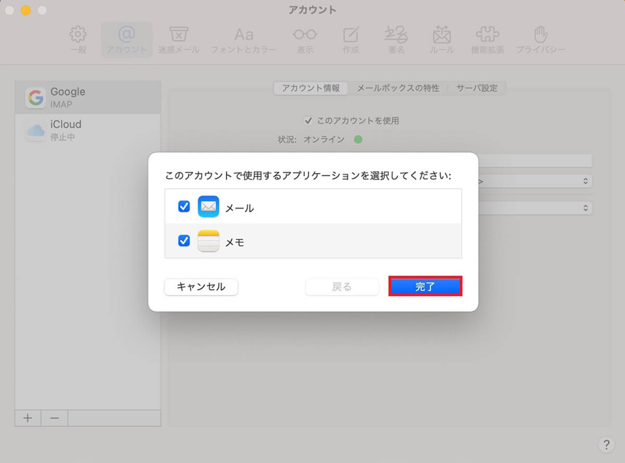Uncheck the メモ checkbox
Image resolution: width=625 pixels, height=463 pixels.
point(184,241)
